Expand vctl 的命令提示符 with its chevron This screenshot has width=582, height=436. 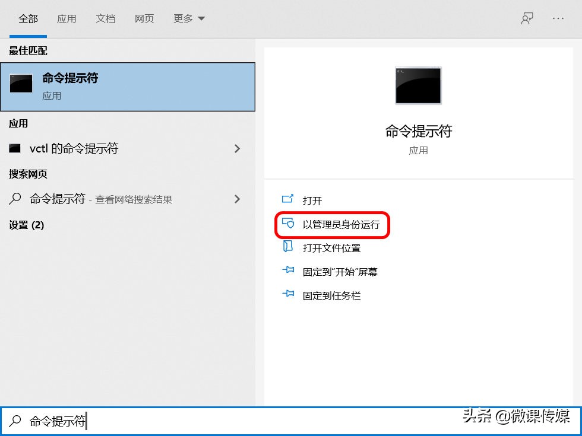(x=237, y=148)
